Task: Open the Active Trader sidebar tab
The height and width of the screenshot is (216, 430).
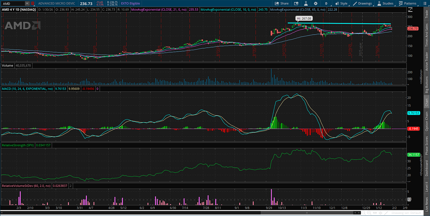Action: 426,61
